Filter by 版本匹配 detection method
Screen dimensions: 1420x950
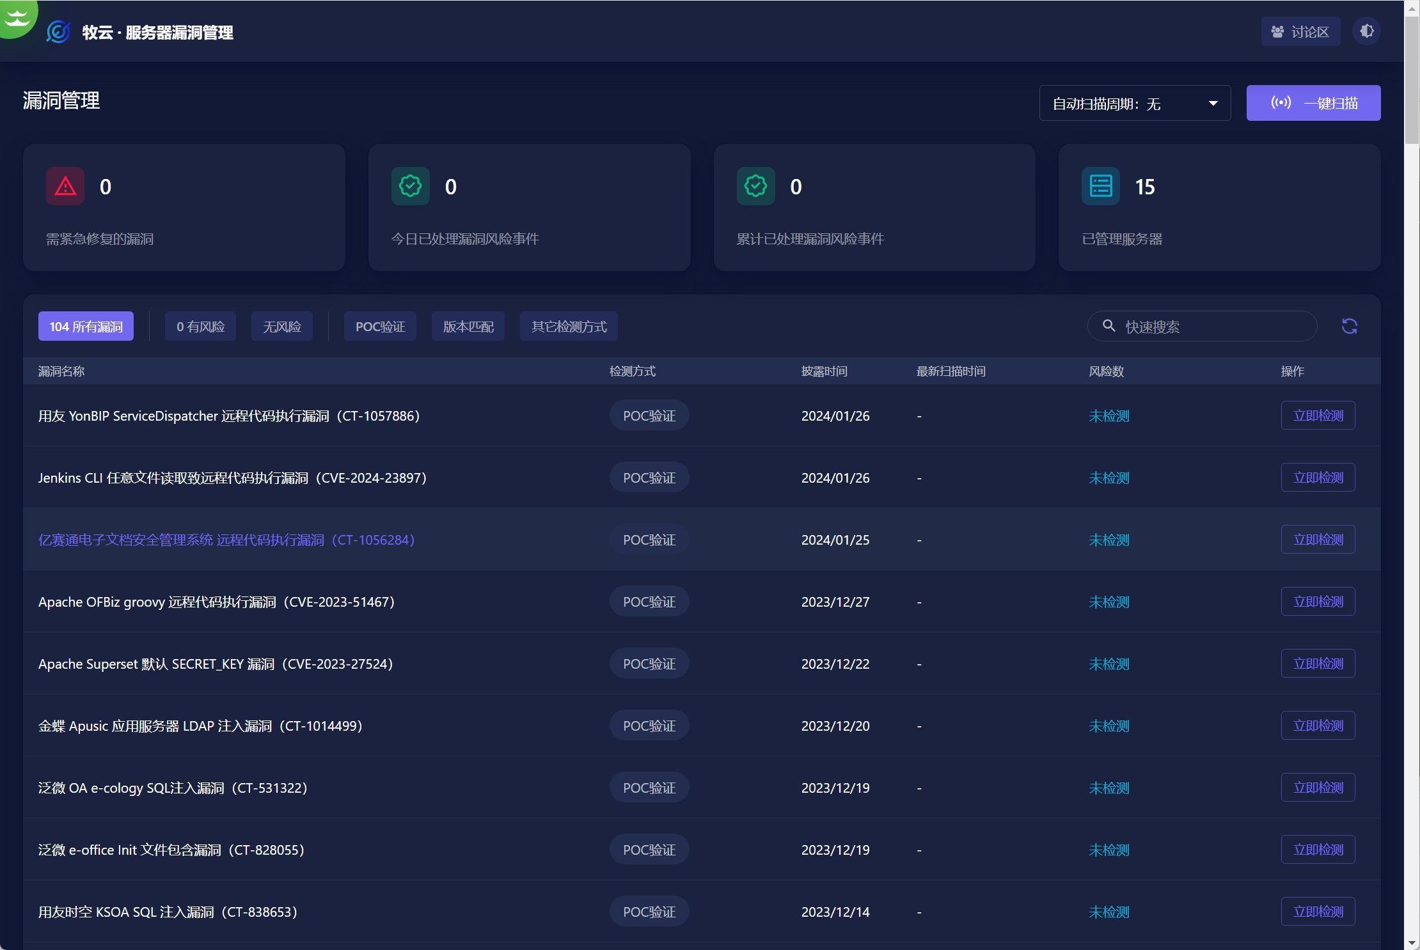[x=468, y=327]
